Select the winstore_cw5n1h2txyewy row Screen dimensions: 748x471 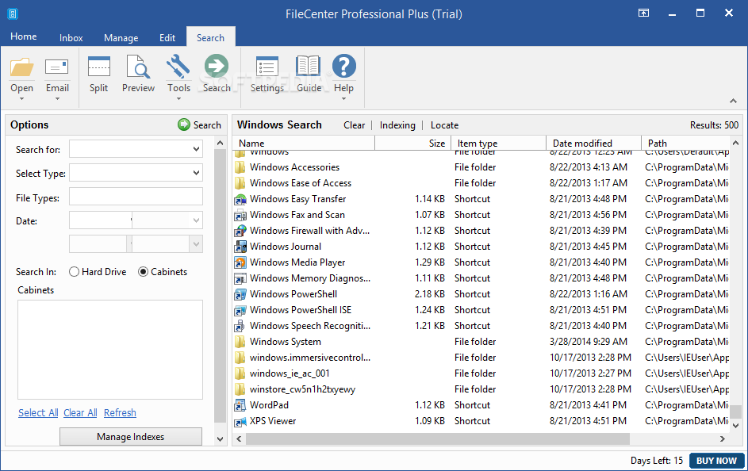coord(481,389)
